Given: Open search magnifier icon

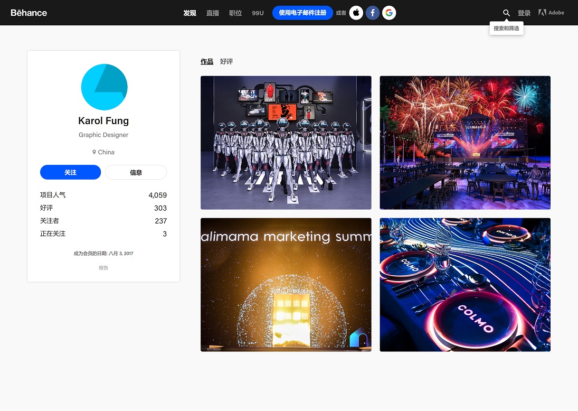Looking at the screenshot, I should (507, 13).
